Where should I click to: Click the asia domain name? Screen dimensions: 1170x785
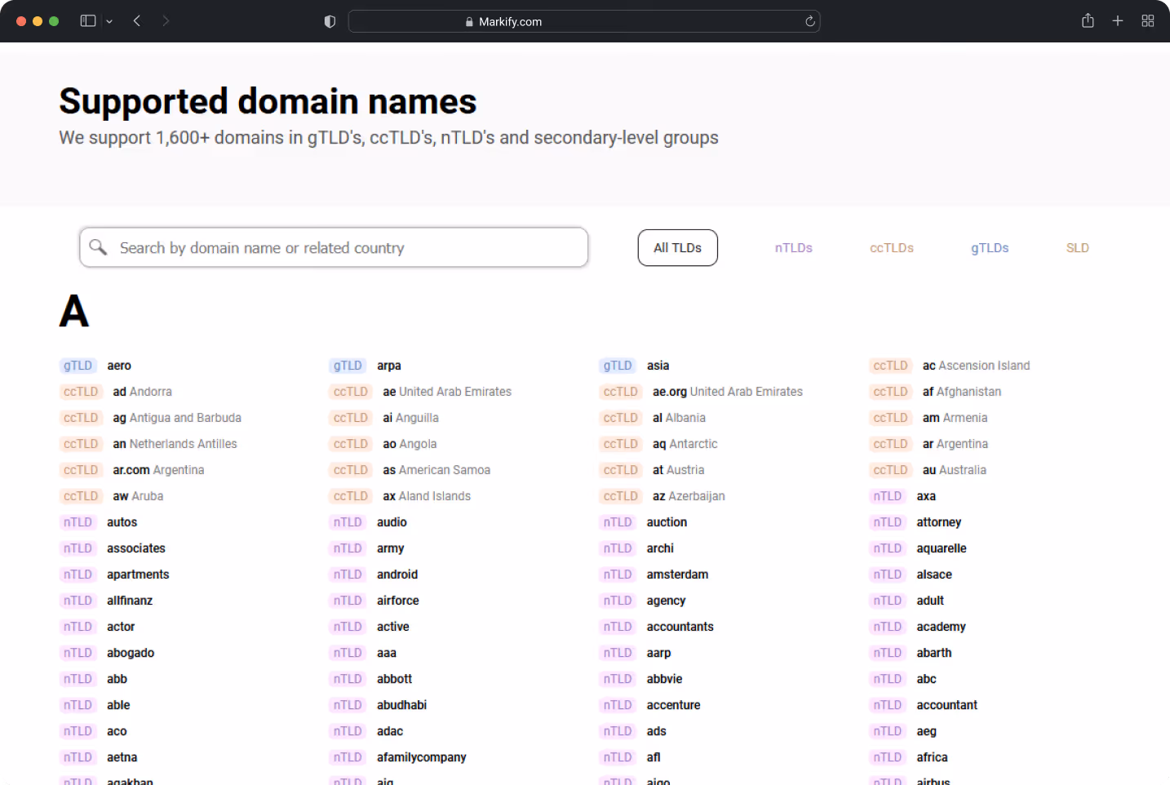point(658,366)
